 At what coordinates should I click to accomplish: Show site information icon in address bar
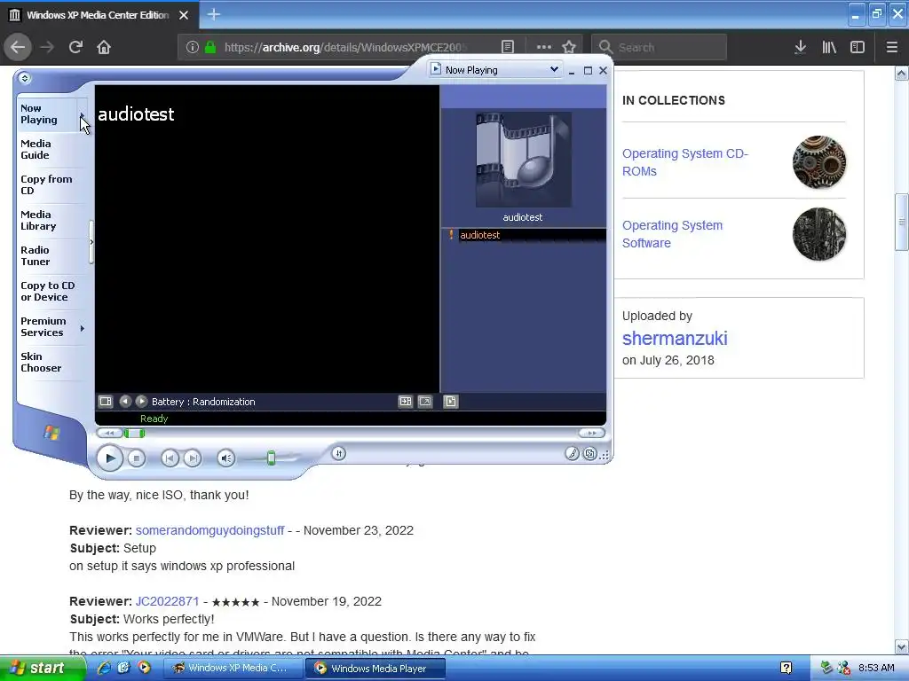(193, 47)
